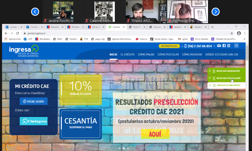Show previous participants with left arrow

coord(35,12)
